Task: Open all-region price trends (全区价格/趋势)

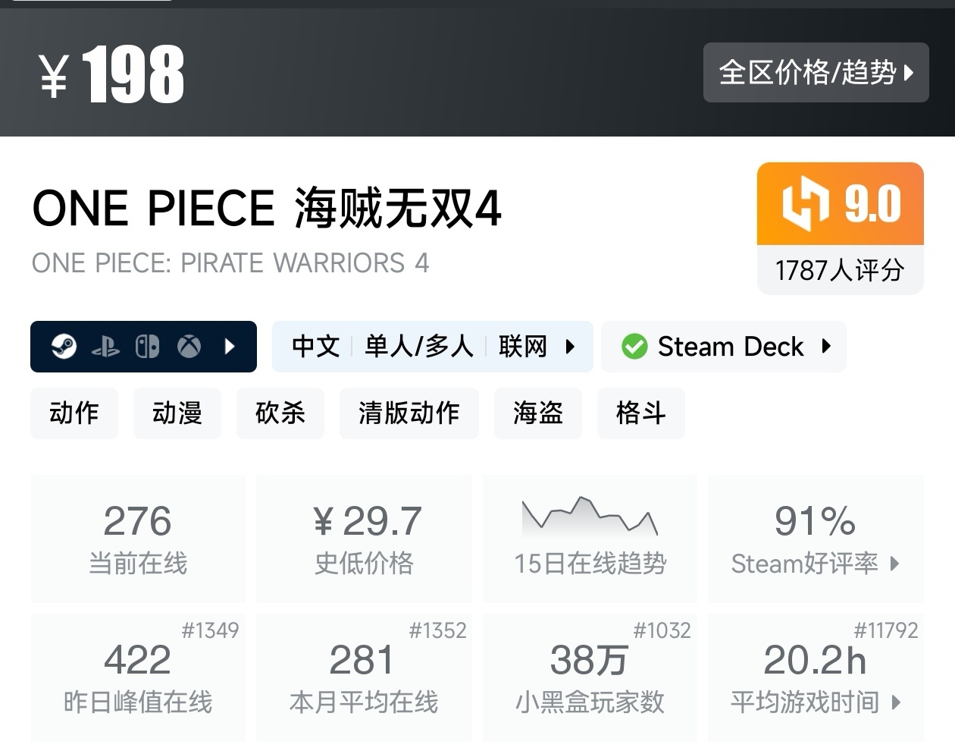Action: 816,73
